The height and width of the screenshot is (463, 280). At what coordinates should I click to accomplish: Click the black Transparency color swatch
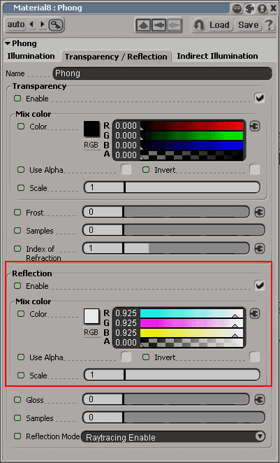pos(91,129)
